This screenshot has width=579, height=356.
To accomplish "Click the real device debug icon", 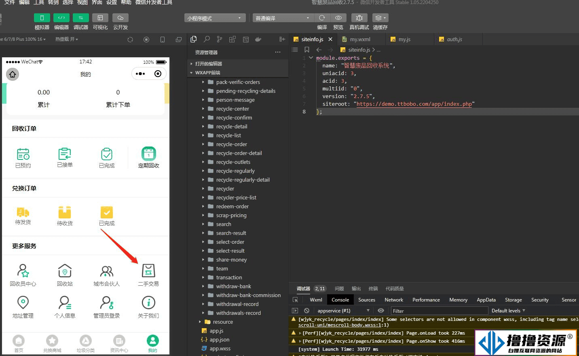I will pyautogui.click(x=359, y=18).
